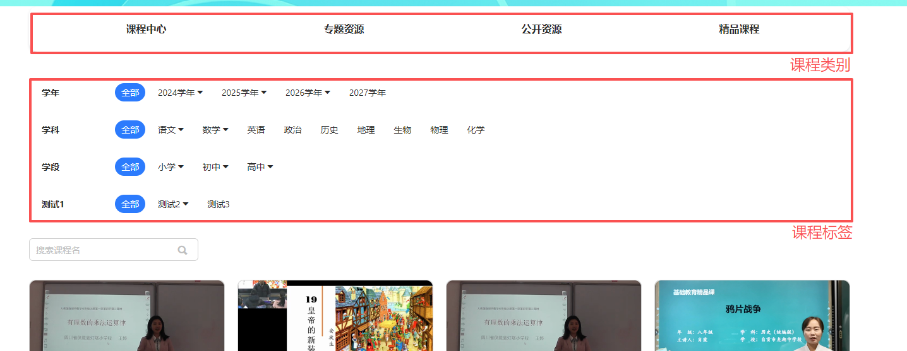
Task: Switch to the 专题资源 tab
Action: click(344, 30)
